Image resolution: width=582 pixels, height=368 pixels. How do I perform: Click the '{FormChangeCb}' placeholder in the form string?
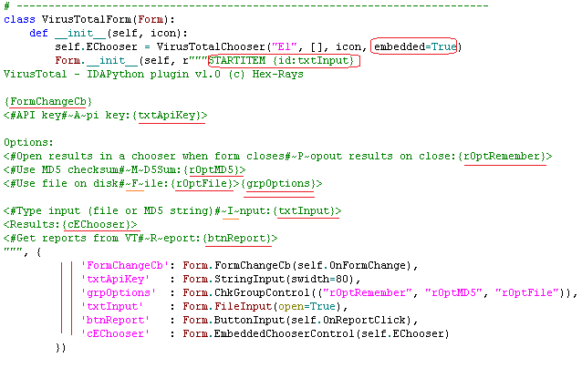click(48, 101)
